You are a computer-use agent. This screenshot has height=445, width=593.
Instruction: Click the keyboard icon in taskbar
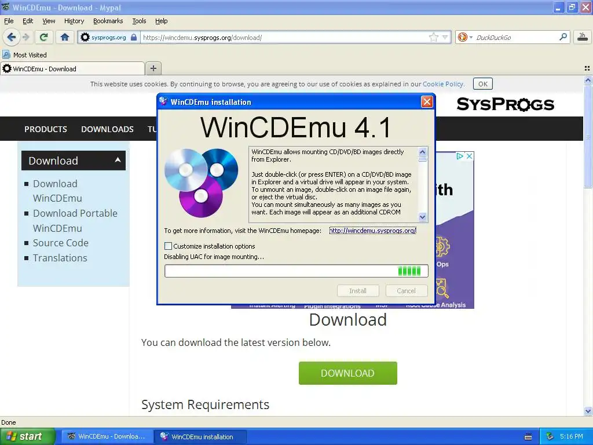pos(528,437)
